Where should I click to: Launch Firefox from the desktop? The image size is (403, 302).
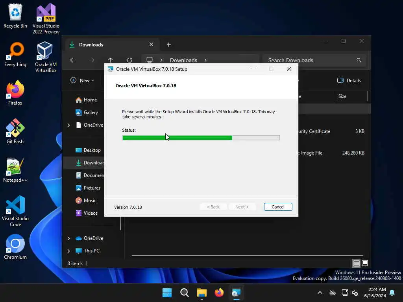pyautogui.click(x=15, y=93)
